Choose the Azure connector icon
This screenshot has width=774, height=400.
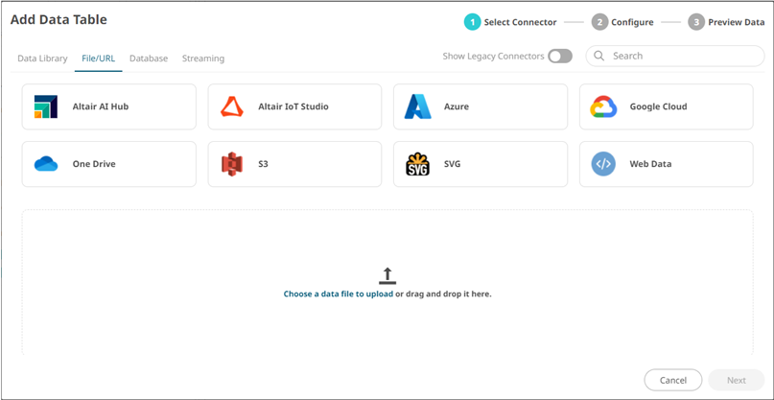pos(417,106)
